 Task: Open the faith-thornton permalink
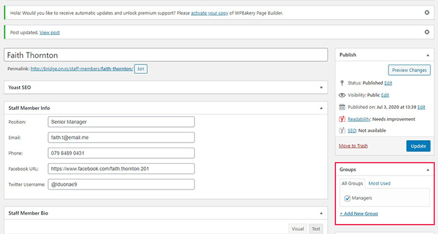pos(82,69)
